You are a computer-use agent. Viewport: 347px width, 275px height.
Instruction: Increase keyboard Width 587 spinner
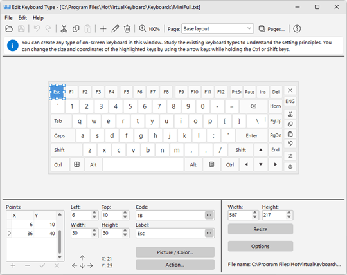pyautogui.click(x=254, y=213)
